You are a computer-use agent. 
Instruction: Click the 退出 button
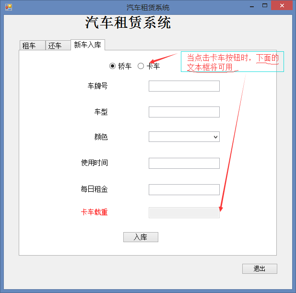[260, 269]
